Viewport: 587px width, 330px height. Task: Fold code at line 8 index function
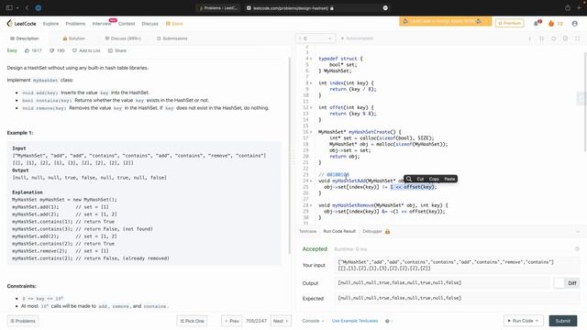click(x=311, y=83)
